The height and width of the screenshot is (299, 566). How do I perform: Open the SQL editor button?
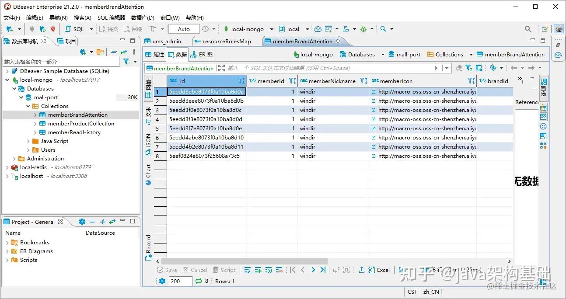point(75,29)
